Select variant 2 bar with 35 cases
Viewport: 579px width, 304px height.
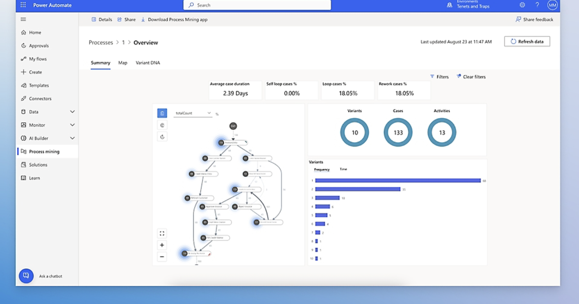[x=358, y=189]
